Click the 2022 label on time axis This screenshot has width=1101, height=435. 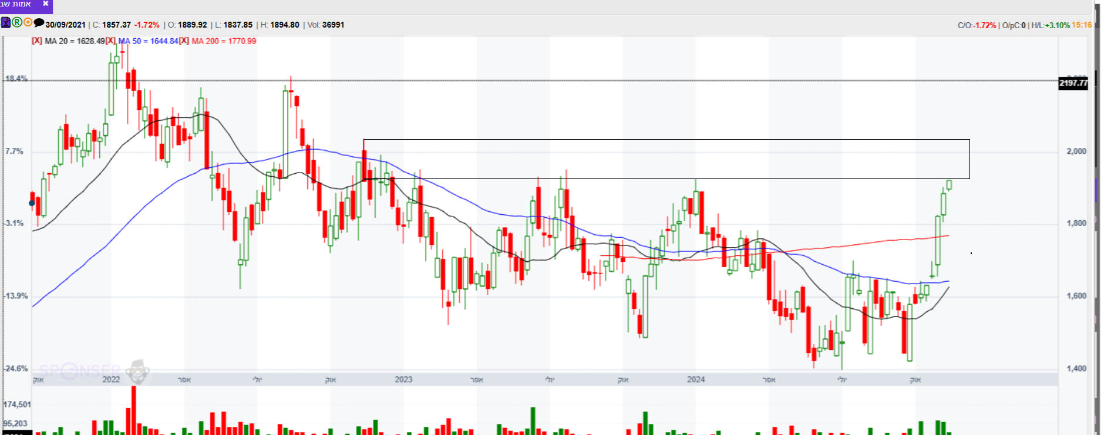(111, 380)
